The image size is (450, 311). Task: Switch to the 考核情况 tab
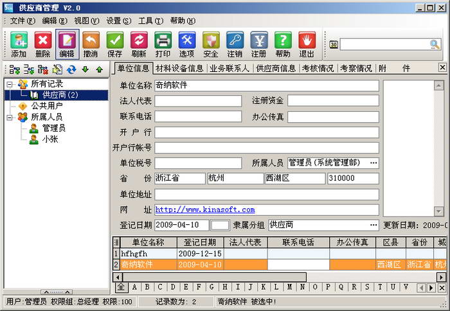[318, 68]
